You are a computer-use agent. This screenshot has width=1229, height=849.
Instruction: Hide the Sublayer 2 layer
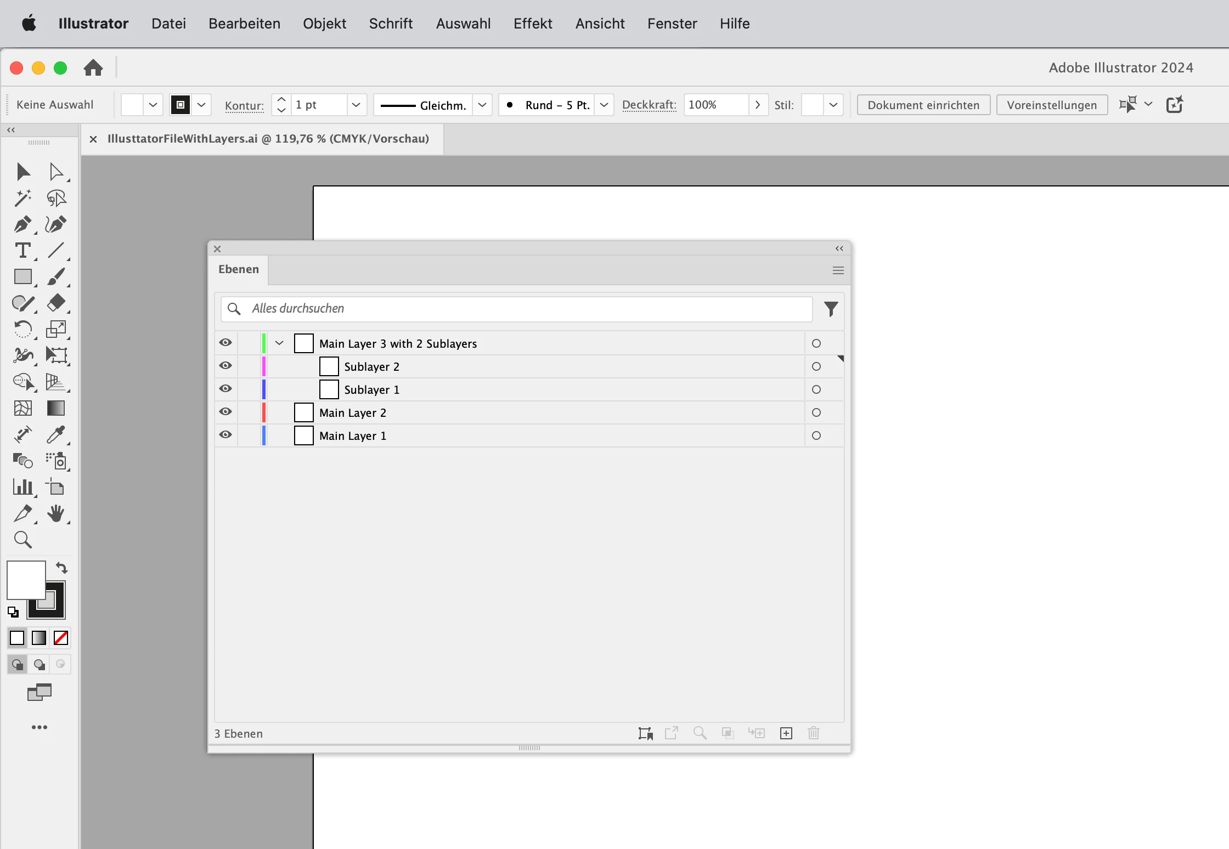(225, 366)
